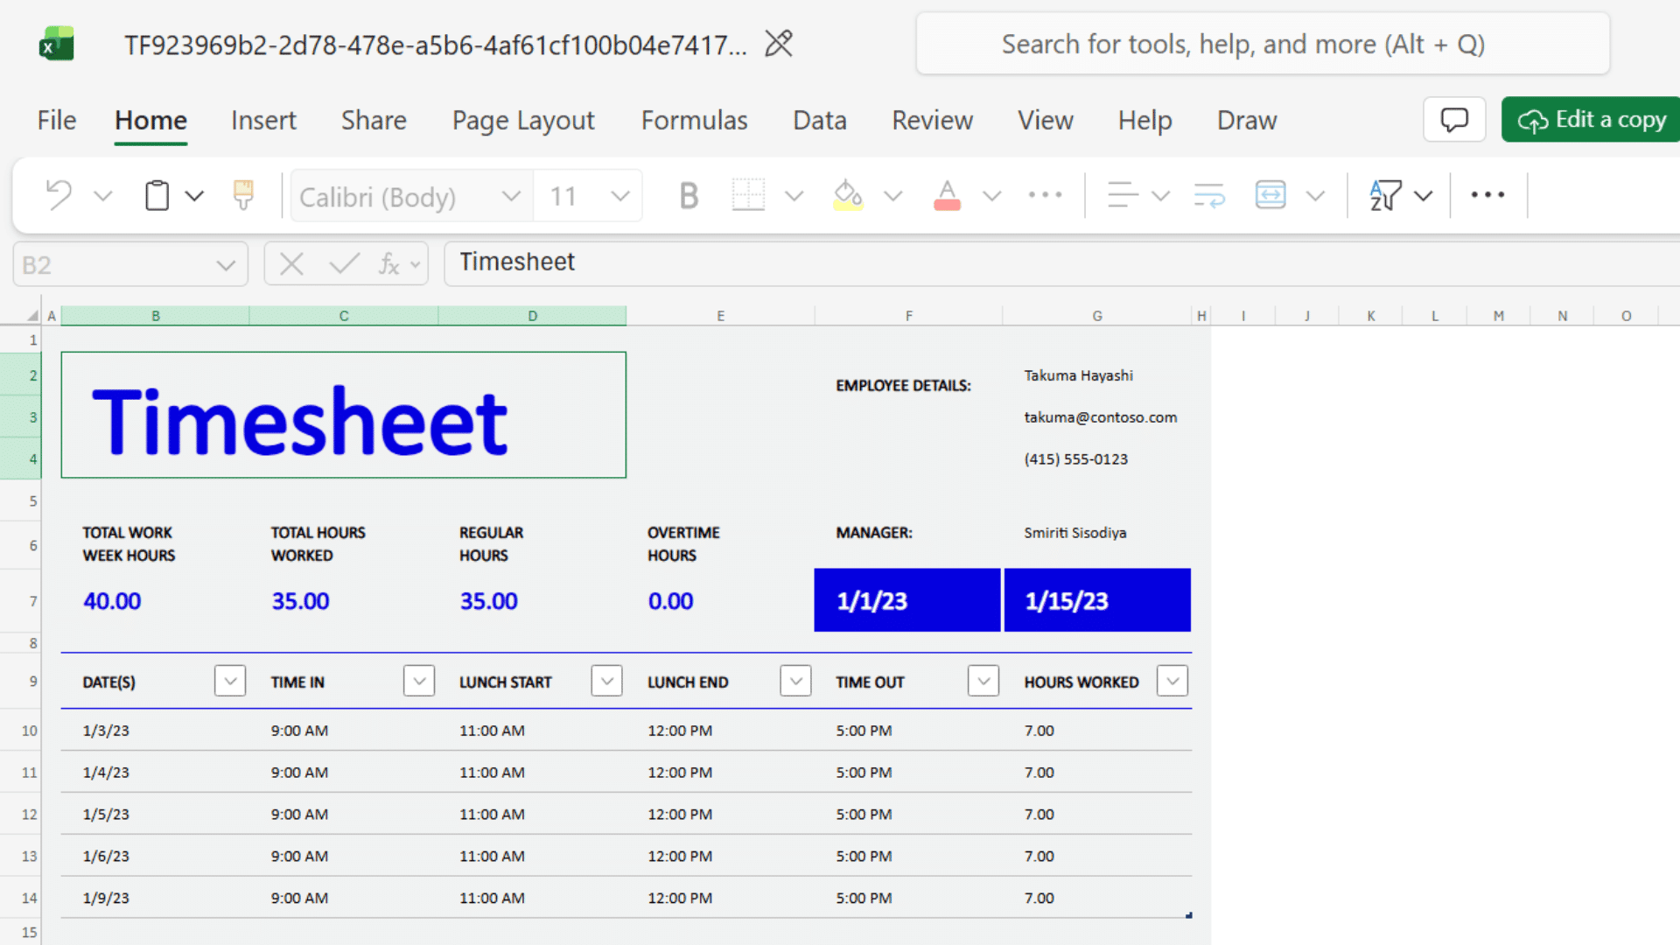Click the text alignment icon
The width and height of the screenshot is (1680, 945).
(1123, 195)
